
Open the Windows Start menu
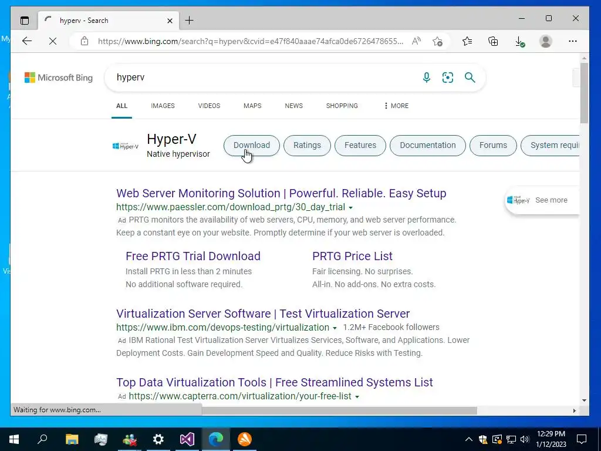click(14, 439)
